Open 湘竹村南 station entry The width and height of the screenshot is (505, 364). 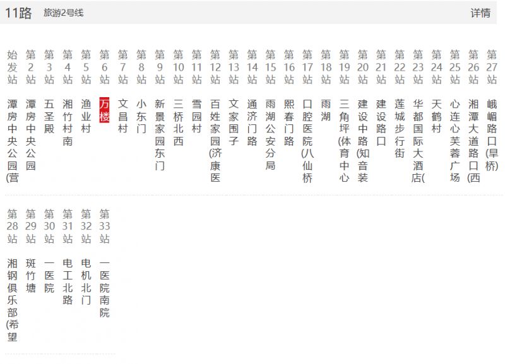click(68, 122)
